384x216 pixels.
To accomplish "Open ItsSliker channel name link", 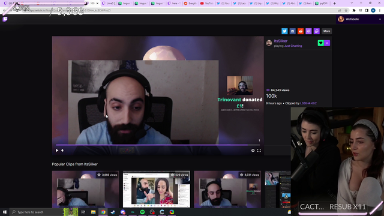I will click(x=281, y=41).
